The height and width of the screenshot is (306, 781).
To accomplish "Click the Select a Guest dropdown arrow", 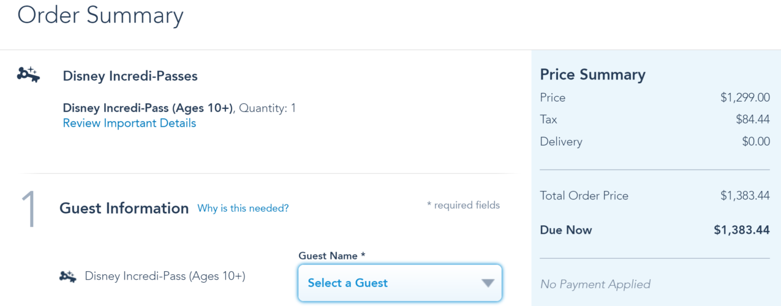I will coord(488,283).
